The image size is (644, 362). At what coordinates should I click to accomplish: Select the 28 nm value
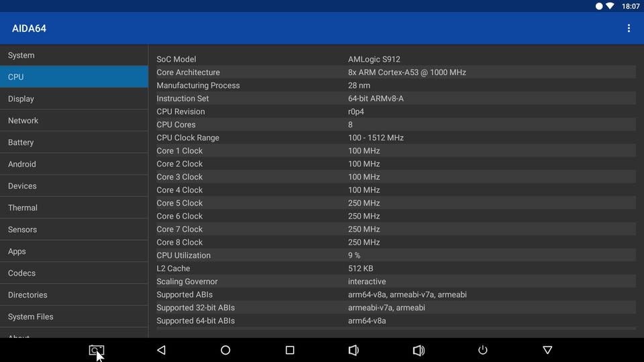[359, 85]
